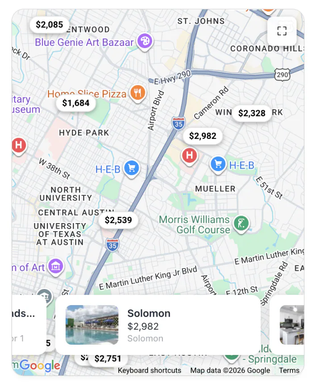Open the Keyboard shortcuts link
The height and width of the screenshot is (383, 315).
149,371
